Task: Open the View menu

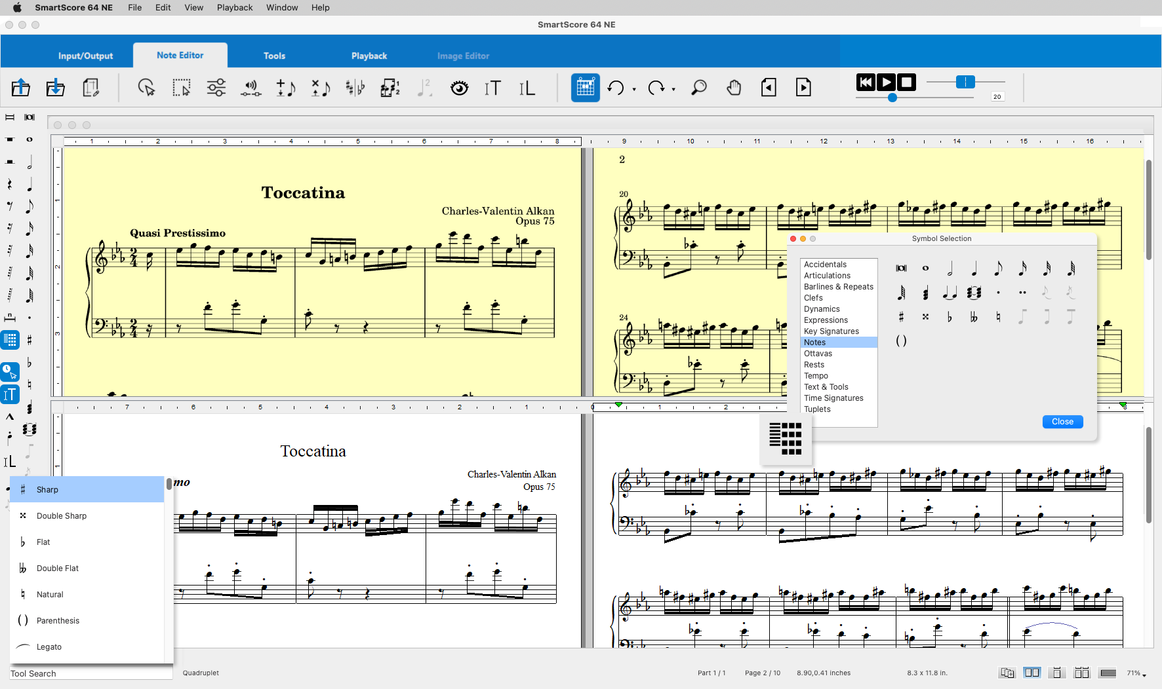Action: [193, 7]
